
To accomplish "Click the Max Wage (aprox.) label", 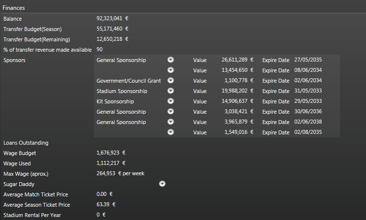I will [26, 174].
